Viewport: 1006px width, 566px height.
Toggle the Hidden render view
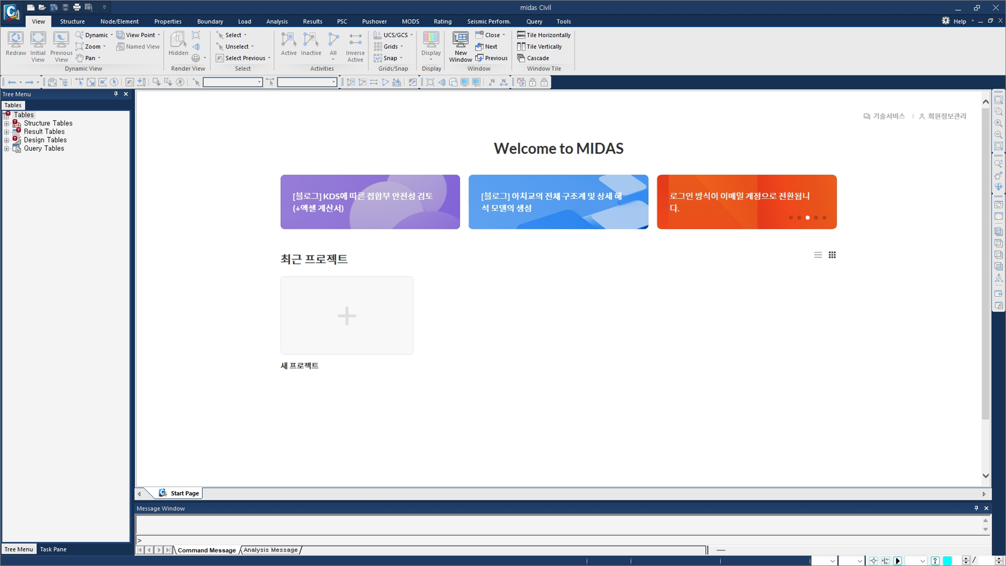point(178,44)
